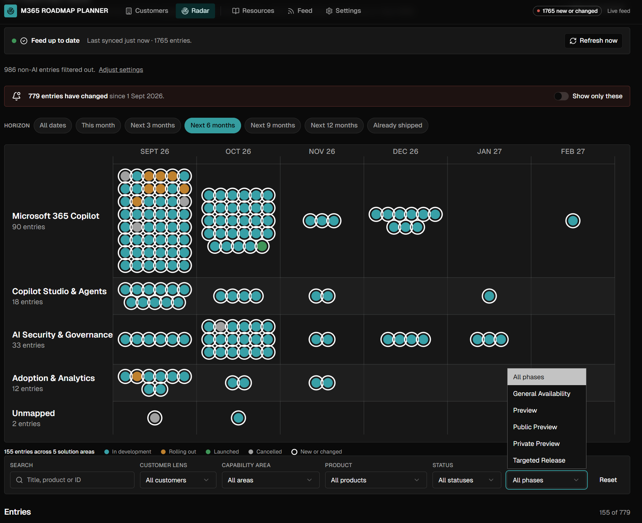
Task: Switch to the Customers tab
Action: click(147, 11)
